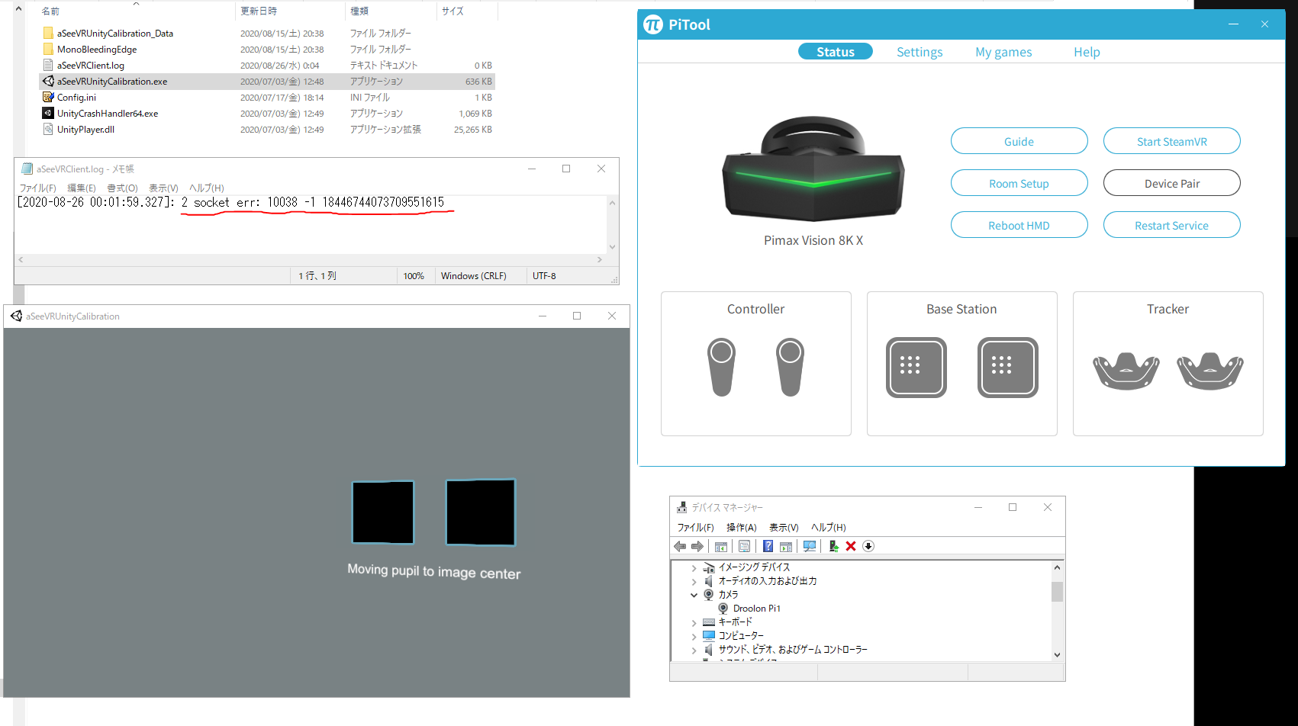Click Scan for hardware changes monitor icon

tap(810, 546)
